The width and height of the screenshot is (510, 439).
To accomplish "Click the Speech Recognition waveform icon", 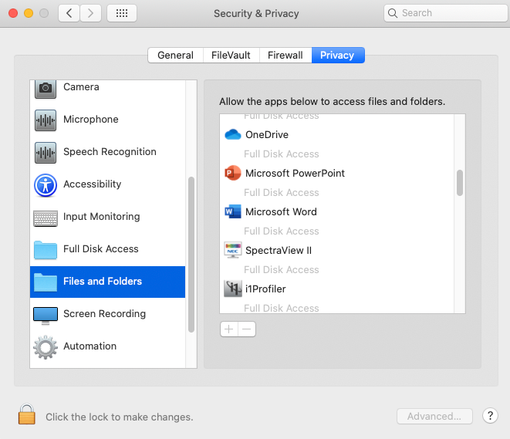I will pyautogui.click(x=46, y=153).
